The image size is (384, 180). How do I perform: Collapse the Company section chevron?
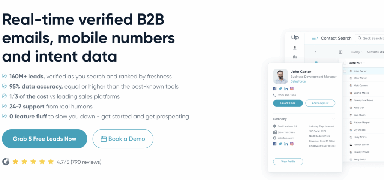[333, 119]
